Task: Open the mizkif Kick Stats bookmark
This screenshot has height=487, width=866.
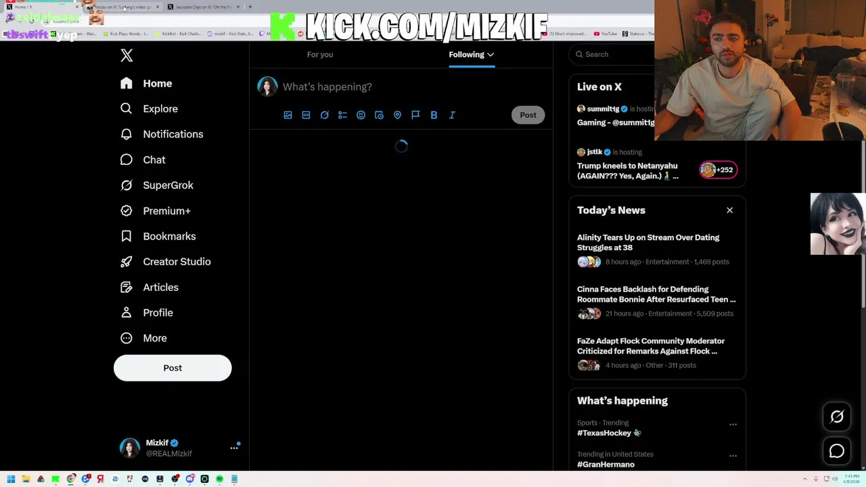Action: pos(231,34)
